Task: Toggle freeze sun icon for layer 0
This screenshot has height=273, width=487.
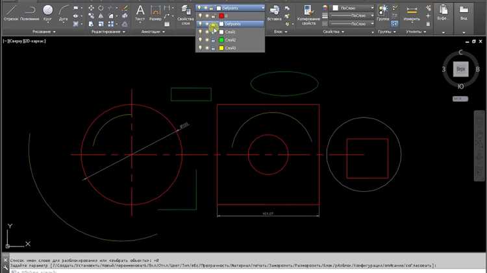Action: [x=207, y=16]
